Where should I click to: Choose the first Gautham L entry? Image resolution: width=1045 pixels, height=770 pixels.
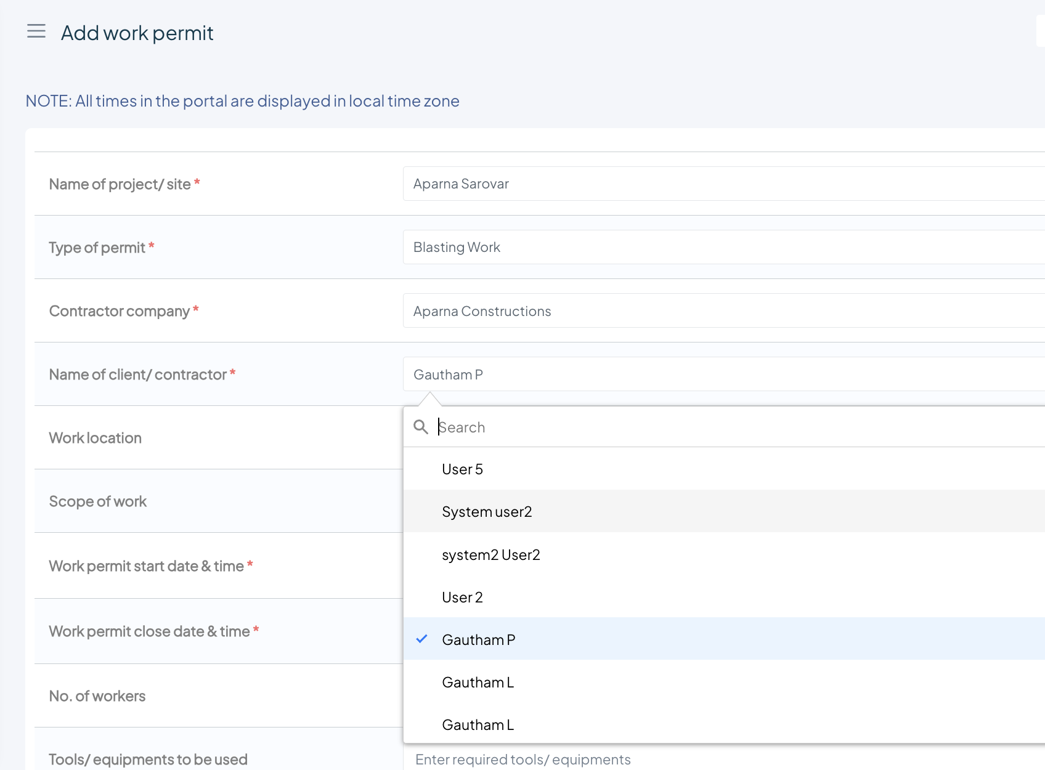pyautogui.click(x=478, y=683)
